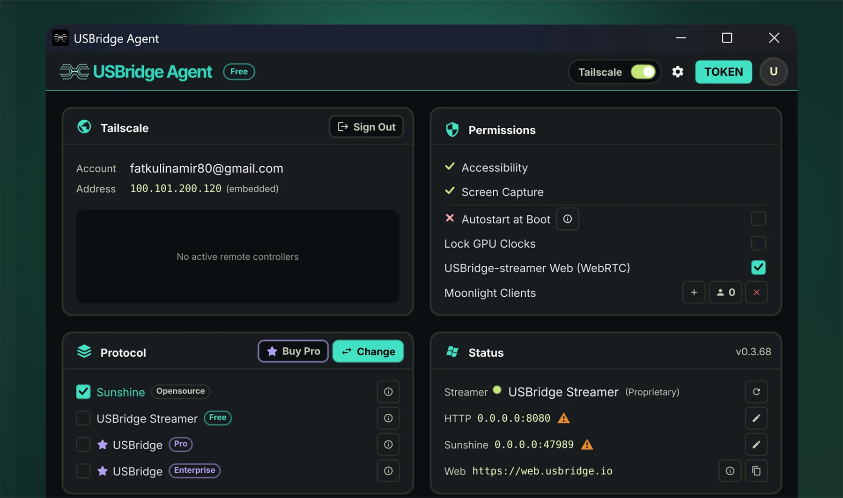Viewport: 843px width, 498px height.
Task: Uncheck the Sunshine protocol checkbox
Action: pyautogui.click(x=83, y=392)
